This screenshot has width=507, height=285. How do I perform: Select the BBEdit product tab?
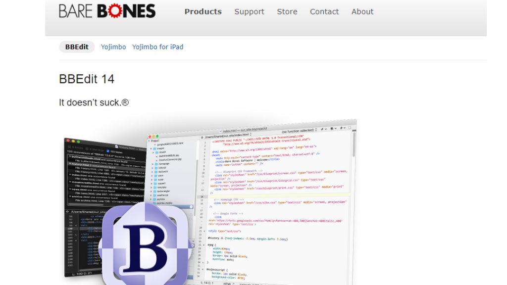point(77,47)
